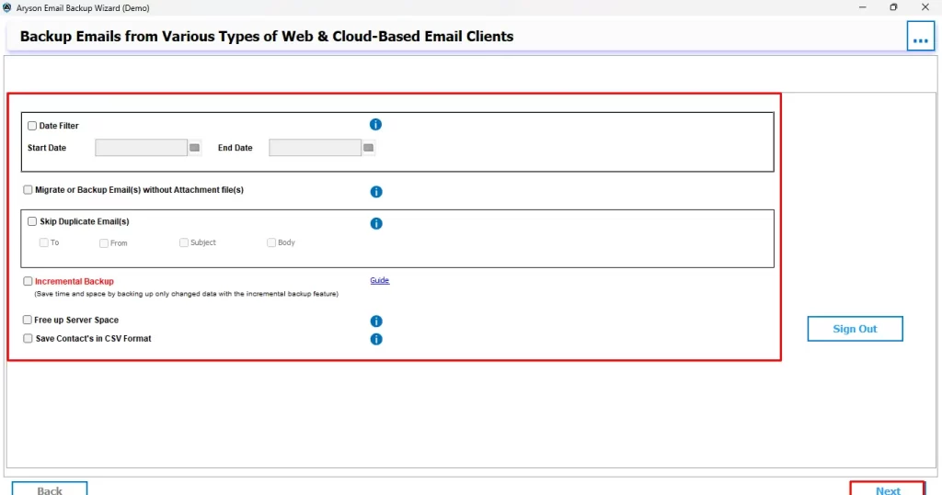Check Migrate or Backup Emails without Attachment
942x495 pixels.
28,190
